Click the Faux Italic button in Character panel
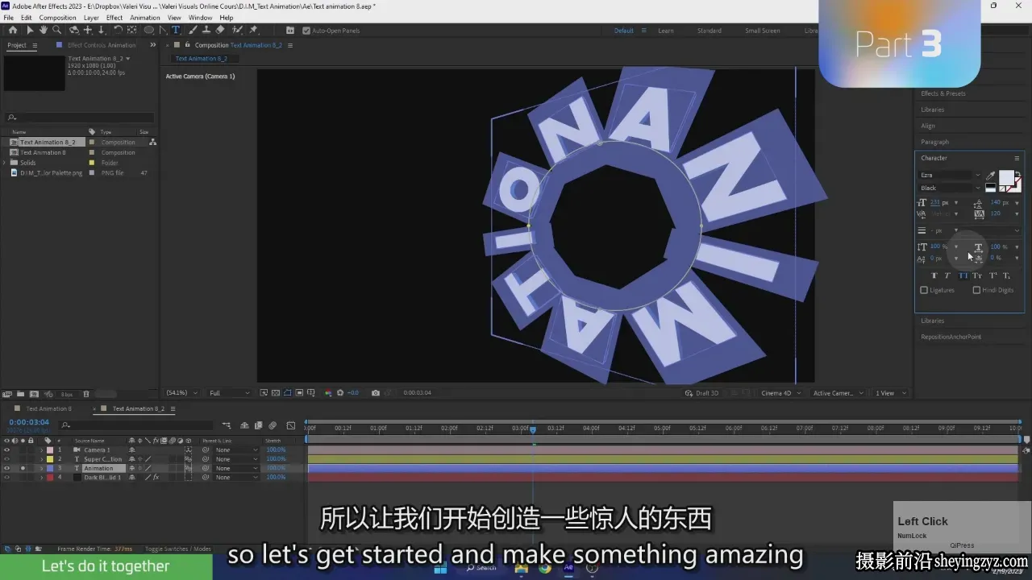 pyautogui.click(x=947, y=275)
